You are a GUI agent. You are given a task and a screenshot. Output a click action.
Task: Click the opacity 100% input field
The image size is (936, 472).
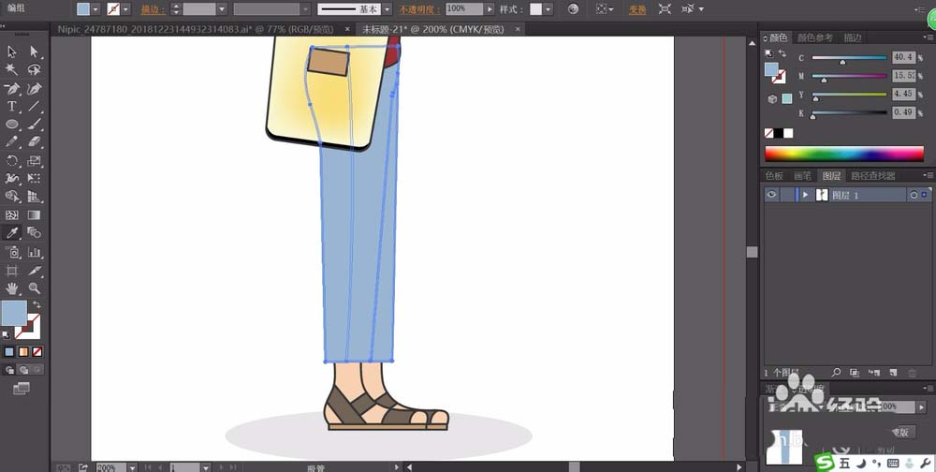464,9
